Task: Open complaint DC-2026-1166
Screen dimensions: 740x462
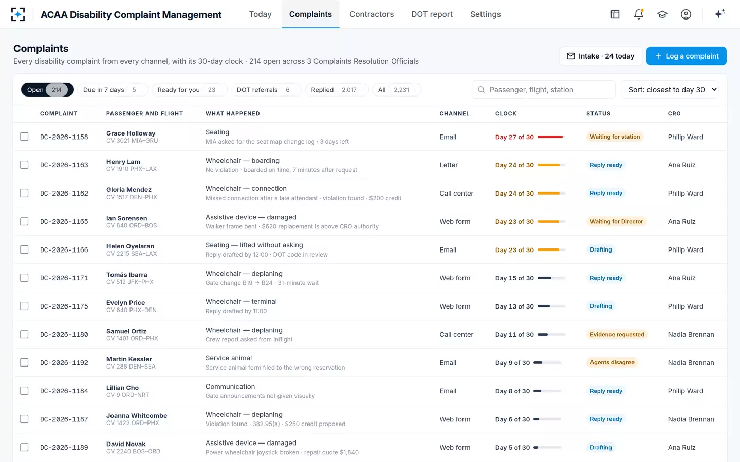Action: 64,250
